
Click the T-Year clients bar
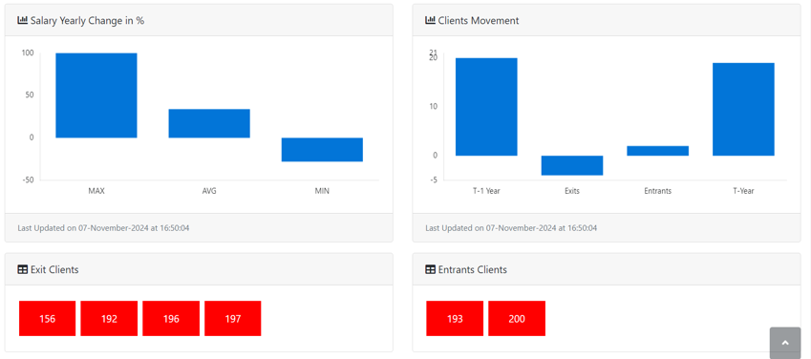coord(743,109)
